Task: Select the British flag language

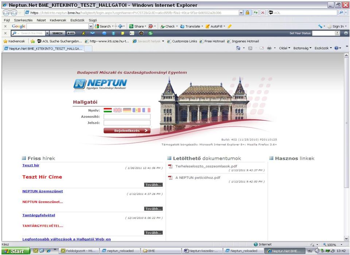Action: point(117,110)
